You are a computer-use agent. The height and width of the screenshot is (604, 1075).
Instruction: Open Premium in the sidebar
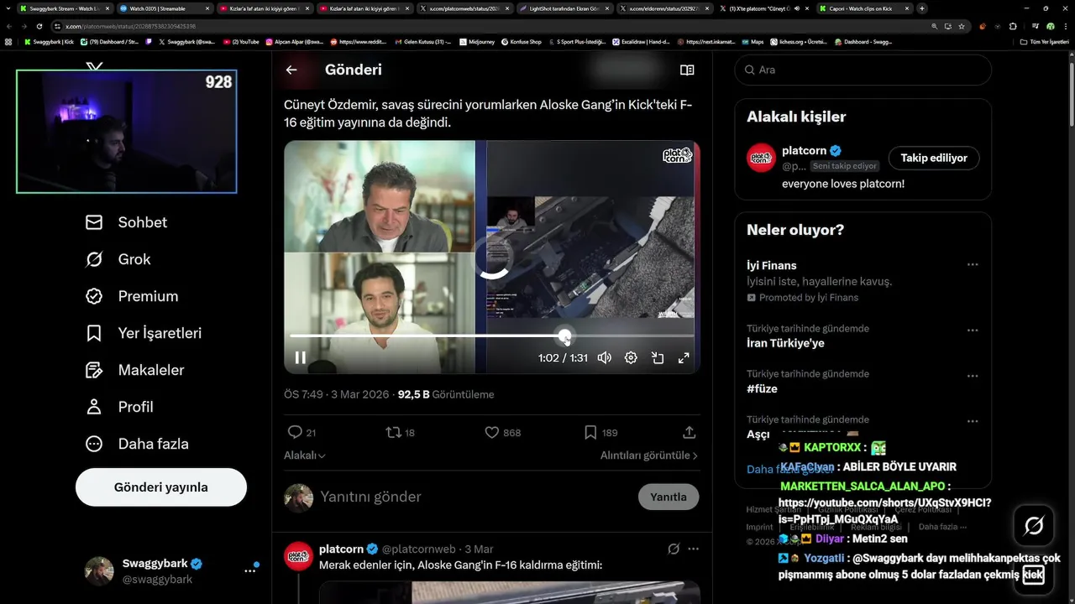point(132,296)
